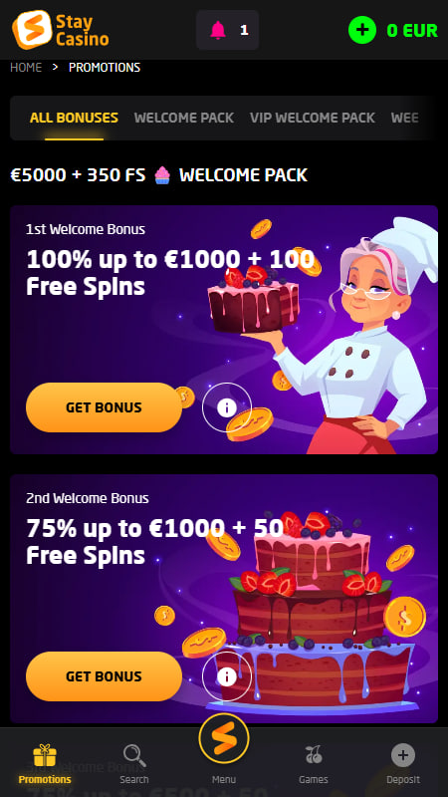Click the 0 EUR balance
448x797 pixels.
click(x=412, y=31)
